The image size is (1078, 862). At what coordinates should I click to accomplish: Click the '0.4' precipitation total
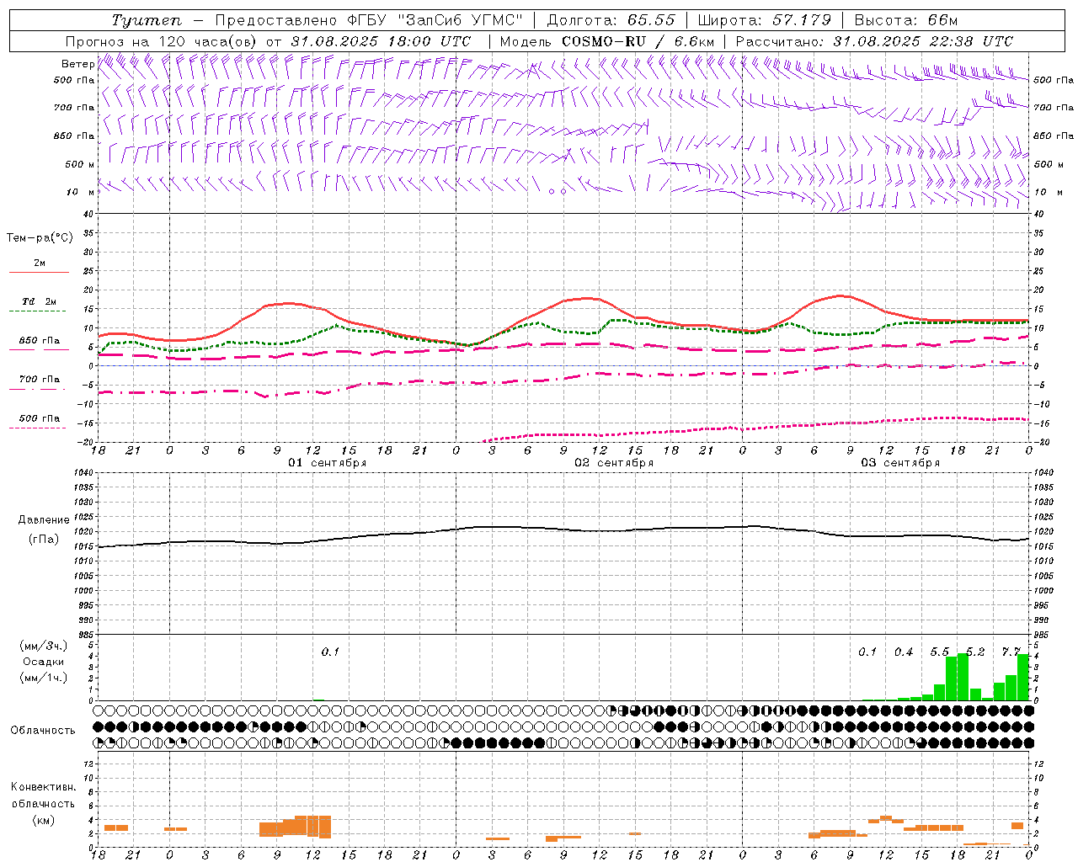point(904,652)
